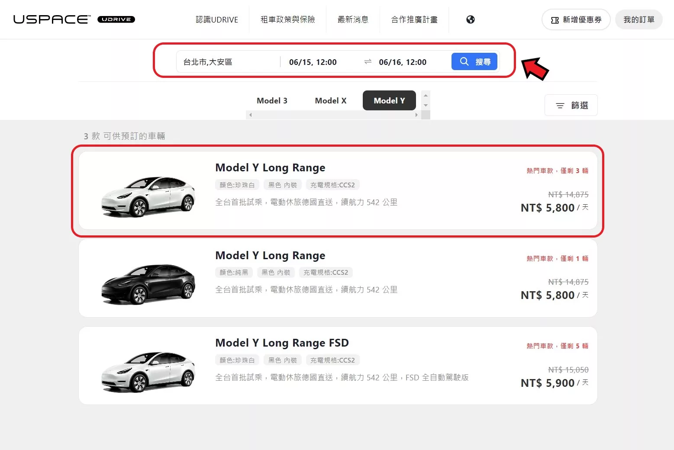The height and width of the screenshot is (450, 674).
Task: Click the UDRIVE badge next to USPACE logo
Action: pyautogui.click(x=116, y=19)
